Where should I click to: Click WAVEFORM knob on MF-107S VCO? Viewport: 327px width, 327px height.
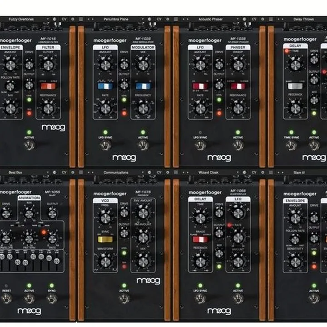point(105,262)
